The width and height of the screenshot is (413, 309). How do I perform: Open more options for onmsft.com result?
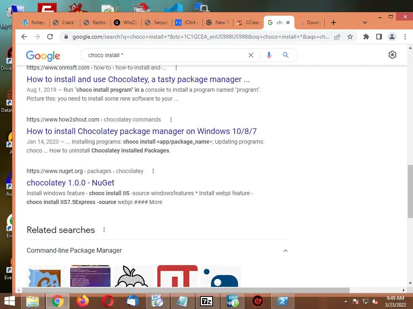[176, 68]
